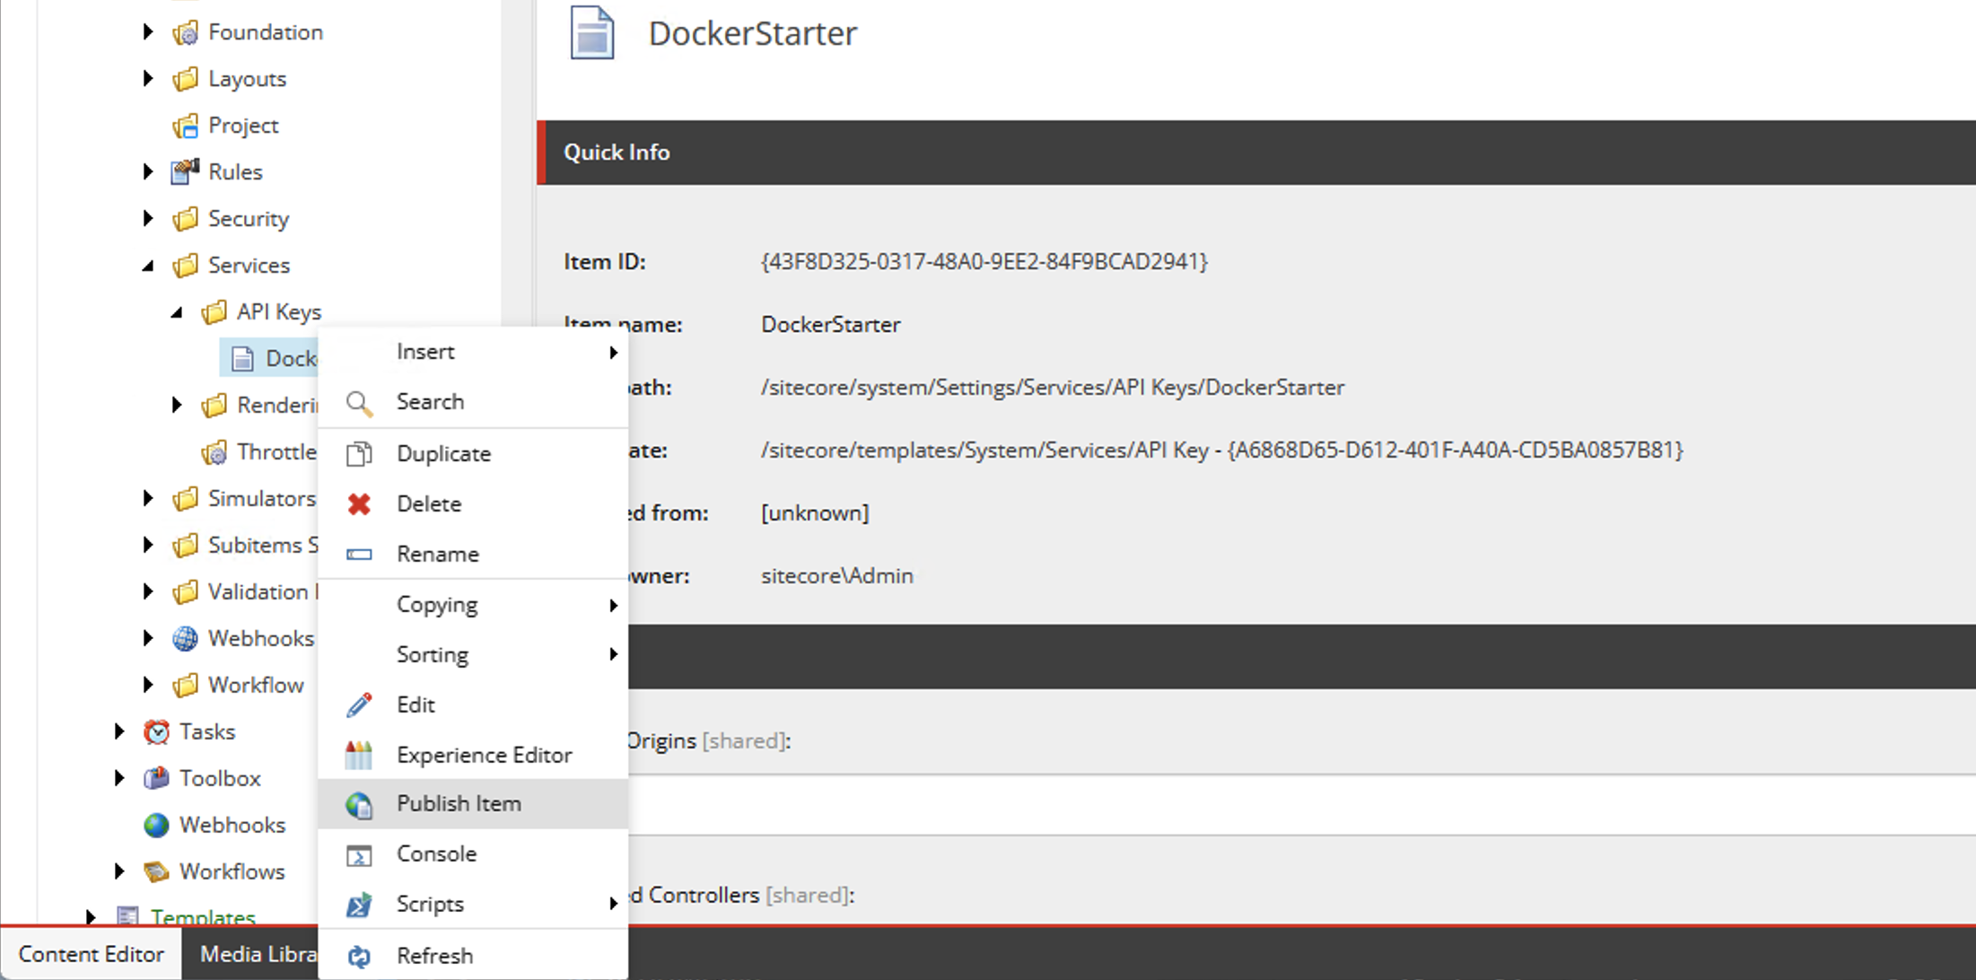Click the Tasks alarm clock icon
The image size is (1976, 980).
tap(157, 732)
